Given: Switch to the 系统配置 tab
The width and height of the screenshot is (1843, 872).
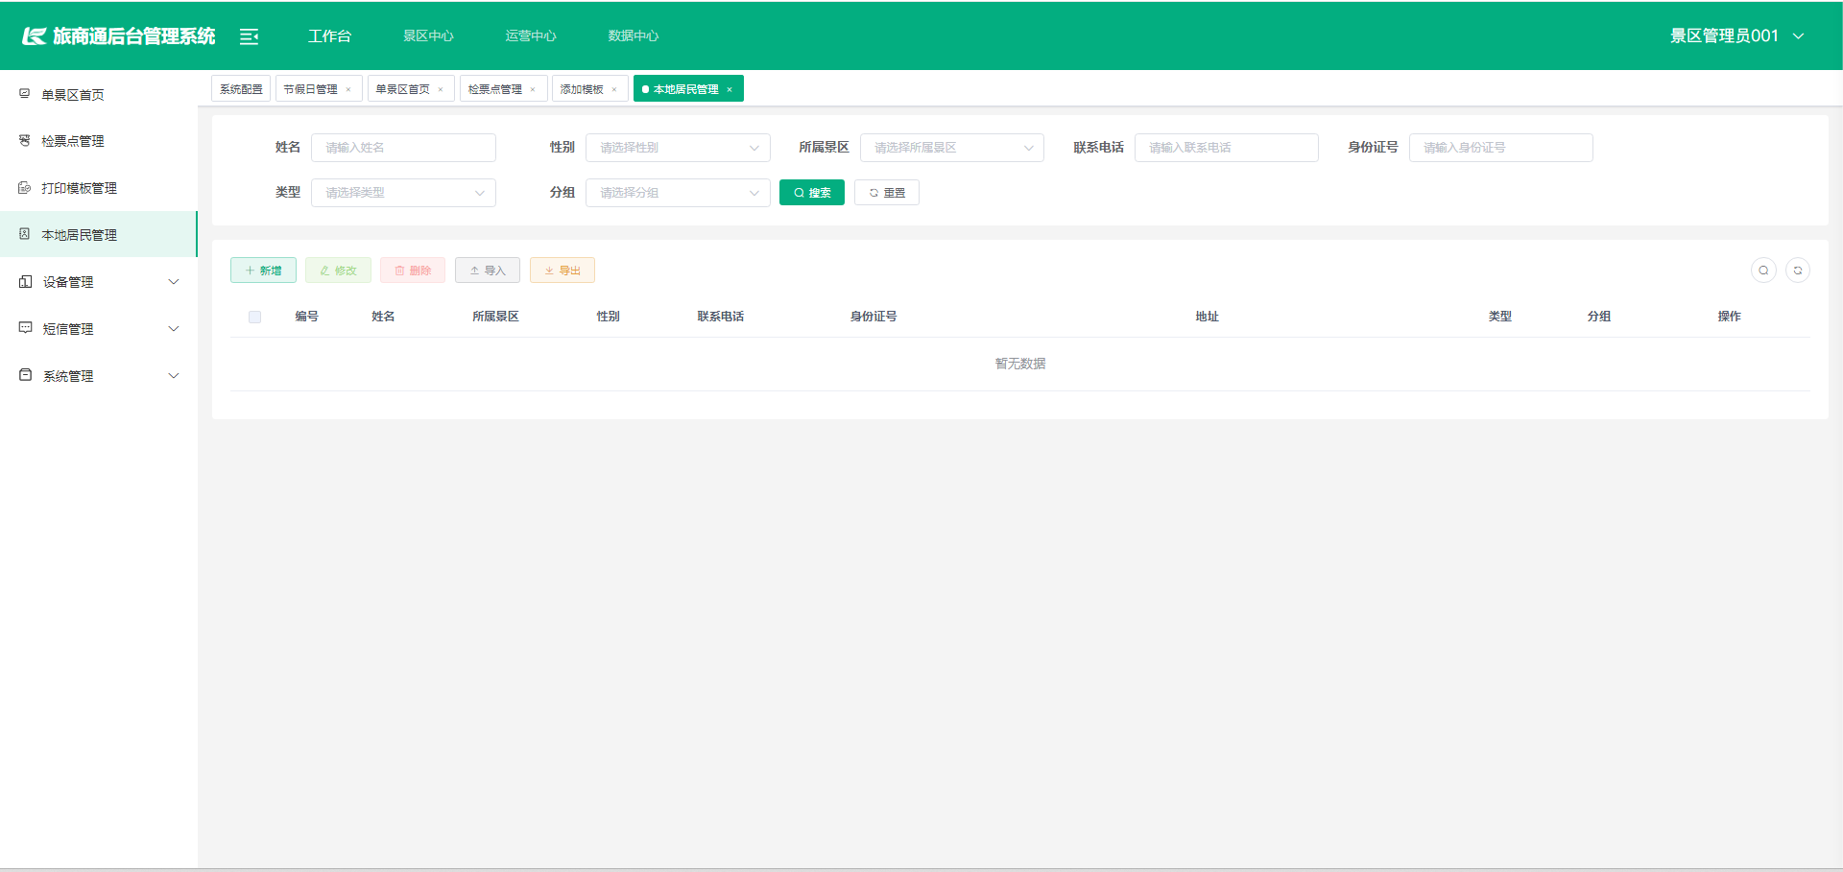Looking at the screenshot, I should 241,89.
